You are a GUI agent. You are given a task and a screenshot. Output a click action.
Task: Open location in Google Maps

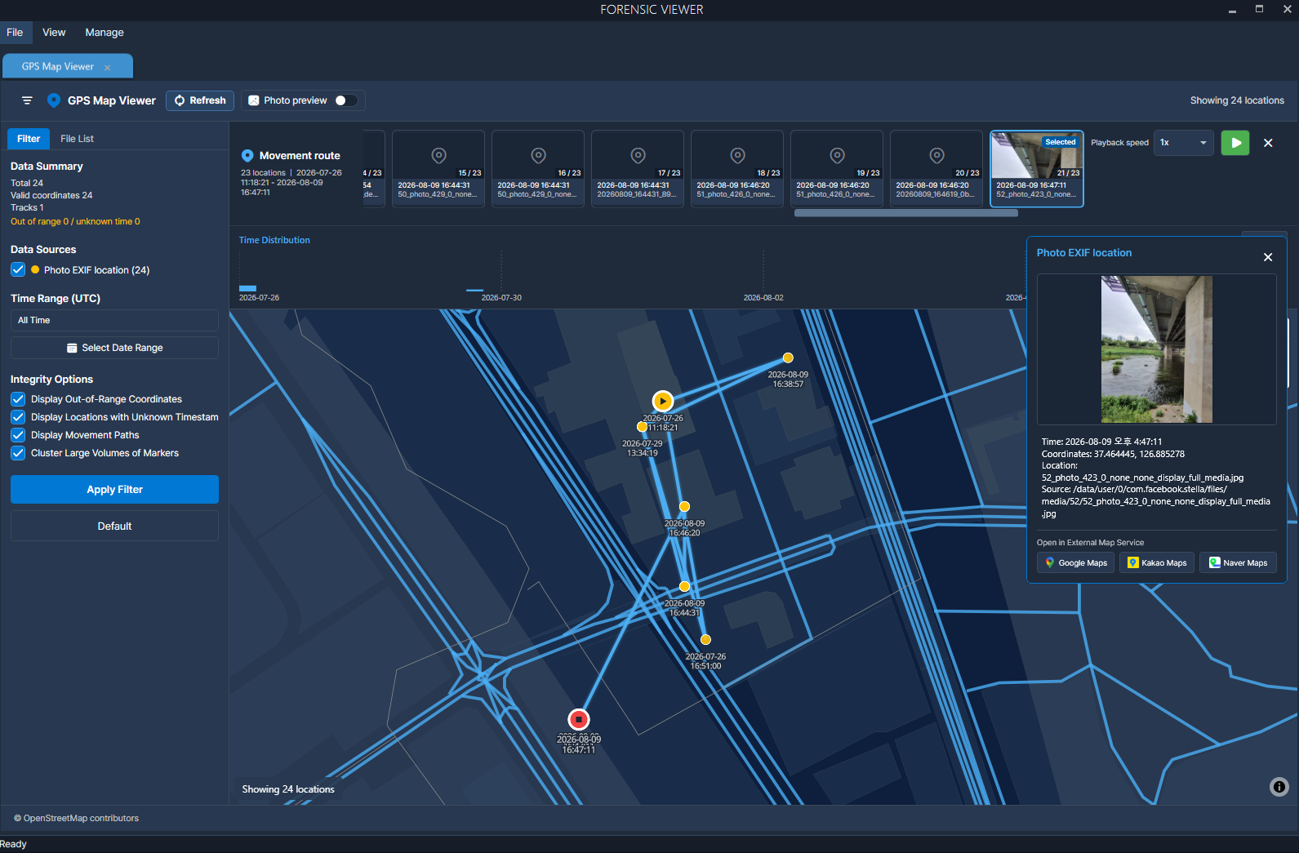tap(1076, 562)
